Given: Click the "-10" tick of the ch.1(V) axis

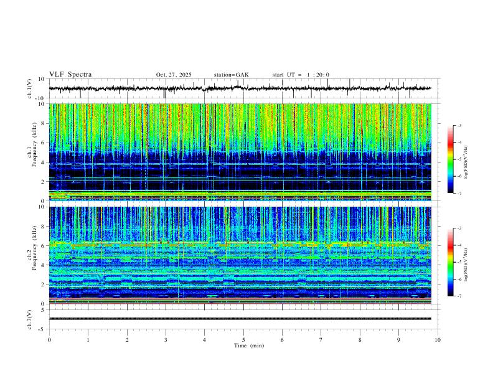Looking at the screenshot, I should (40, 98).
